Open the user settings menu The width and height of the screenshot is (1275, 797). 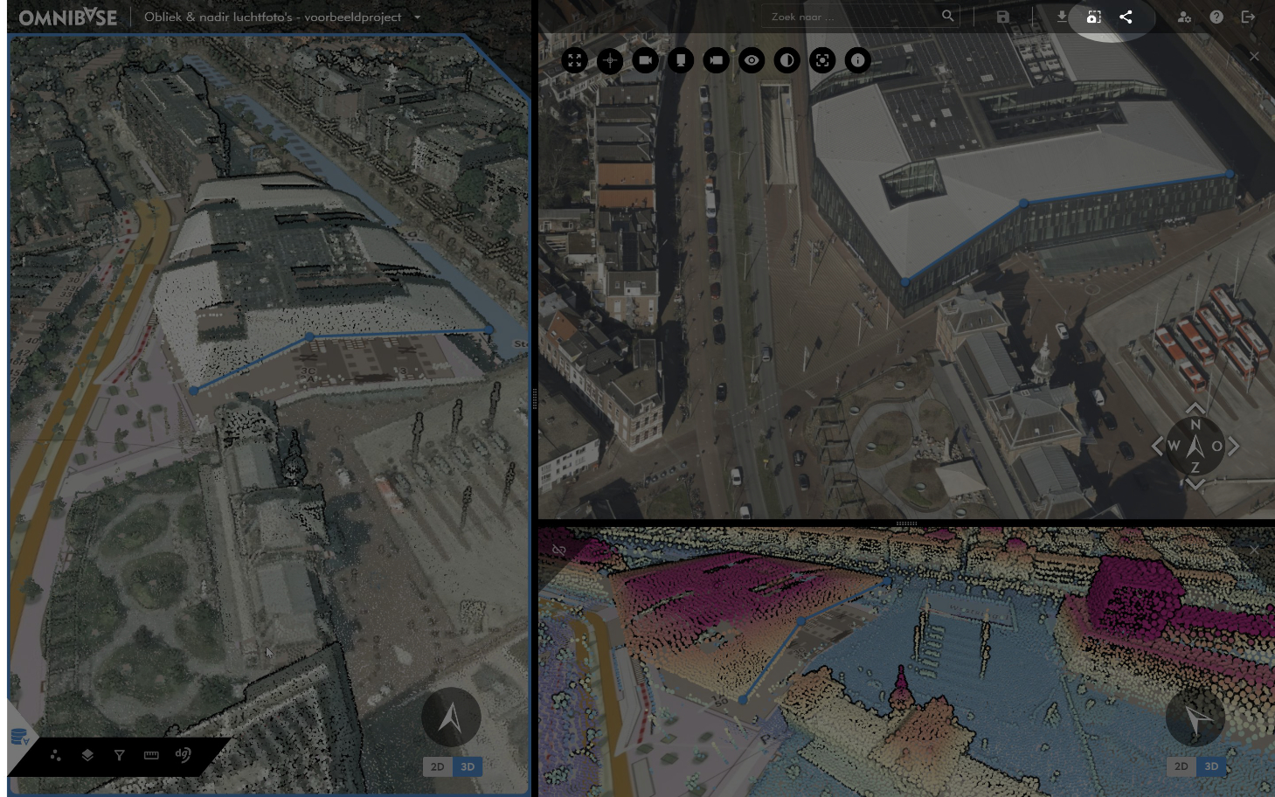(x=1184, y=17)
